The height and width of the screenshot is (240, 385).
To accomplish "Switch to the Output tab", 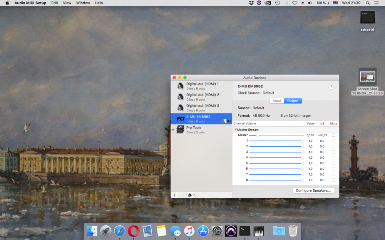I will [293, 101].
